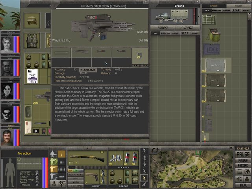Filter Ground items by All
This screenshot has width=252, height=189.
click(x=156, y=33)
